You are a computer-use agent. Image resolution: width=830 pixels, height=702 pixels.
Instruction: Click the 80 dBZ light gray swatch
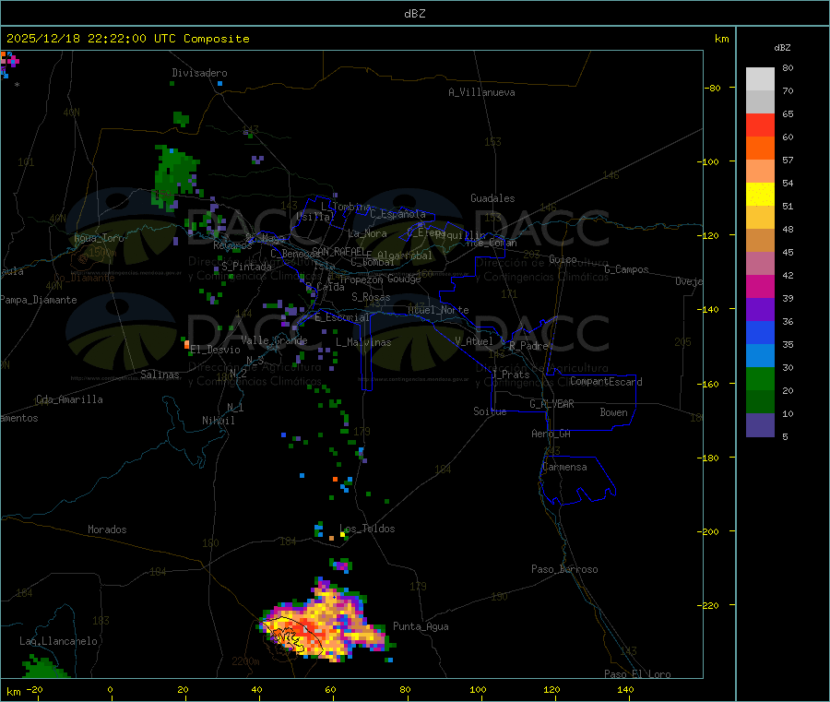(x=760, y=79)
